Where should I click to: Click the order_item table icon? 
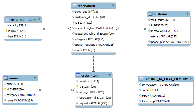78,75
